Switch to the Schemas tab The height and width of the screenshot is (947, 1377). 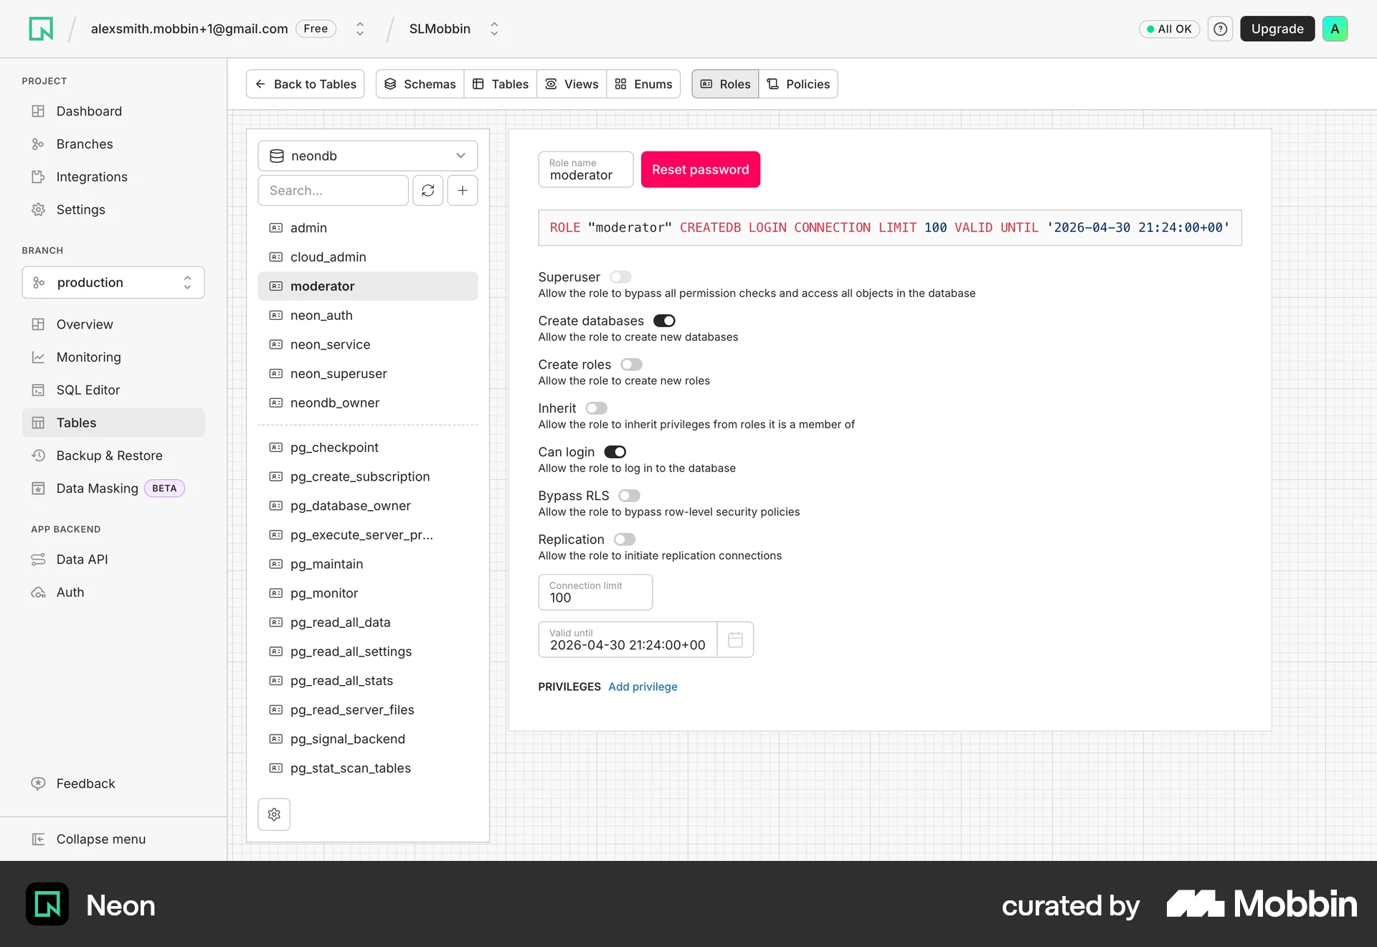(x=420, y=84)
